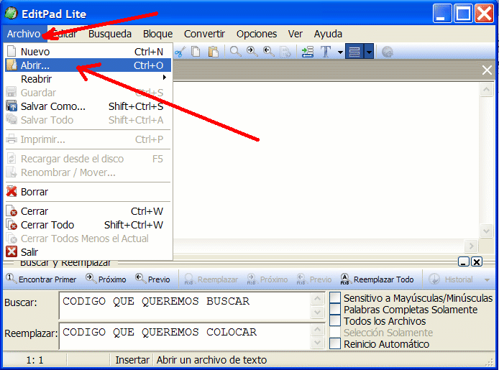
Task: Open the Busqueda menu
Action: (x=110, y=34)
